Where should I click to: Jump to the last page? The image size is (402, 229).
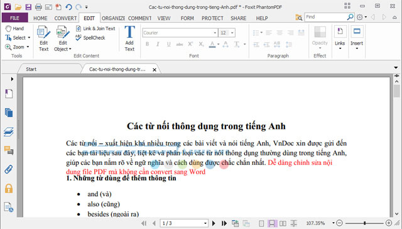click(224, 223)
